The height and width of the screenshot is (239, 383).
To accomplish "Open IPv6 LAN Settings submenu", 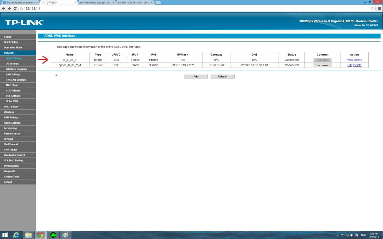I will tap(18, 80).
